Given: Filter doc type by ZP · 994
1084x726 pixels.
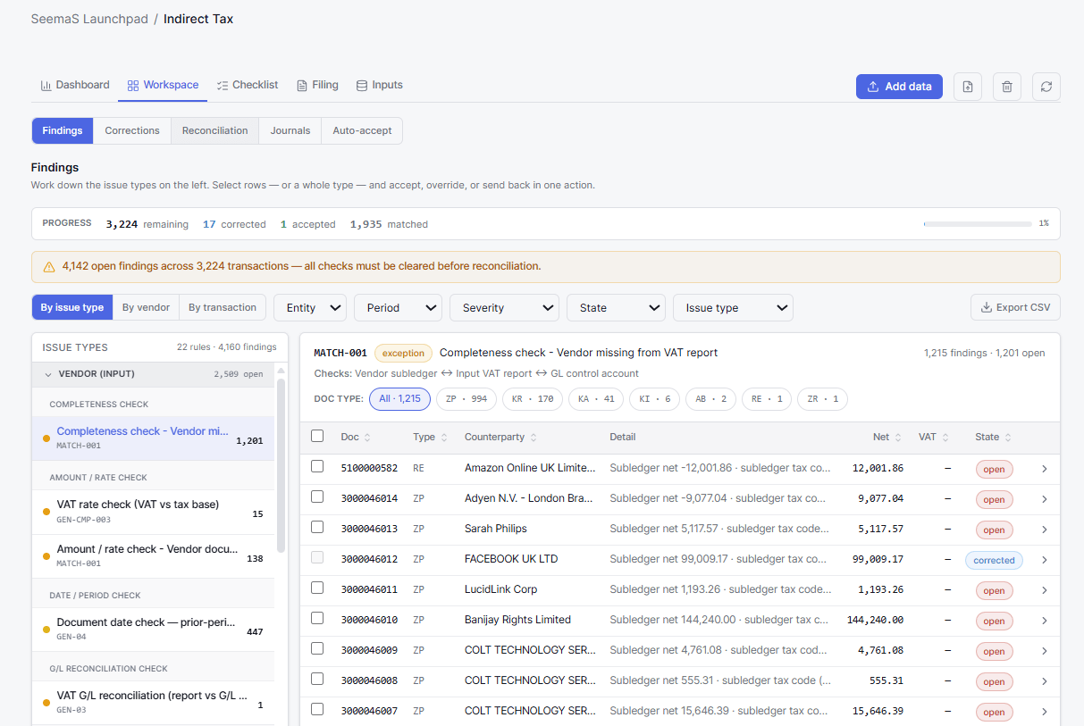Looking at the screenshot, I should tap(466, 398).
